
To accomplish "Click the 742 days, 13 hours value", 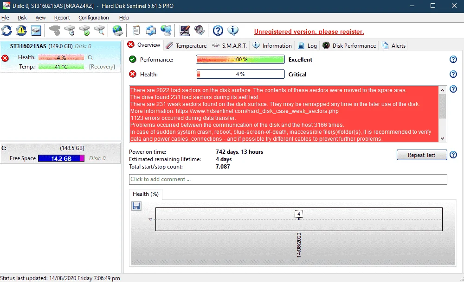I will pyautogui.click(x=239, y=152).
